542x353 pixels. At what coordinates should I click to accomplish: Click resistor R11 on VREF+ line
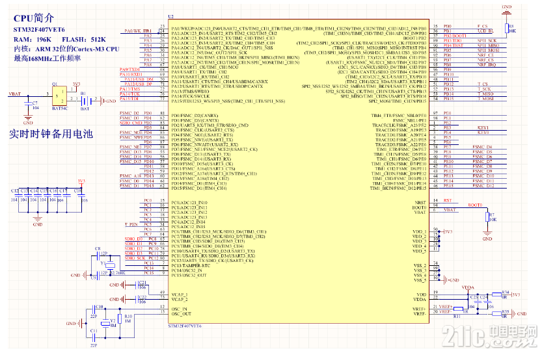click(x=458, y=309)
